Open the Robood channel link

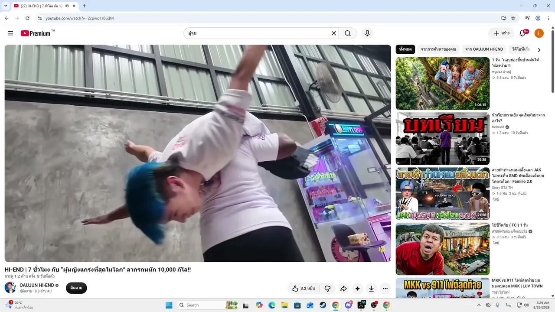498,127
